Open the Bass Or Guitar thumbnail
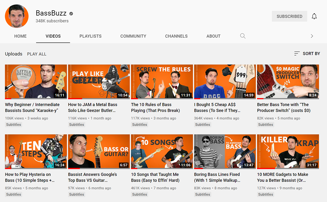The width and height of the screenshot is (327, 202). click(99, 151)
